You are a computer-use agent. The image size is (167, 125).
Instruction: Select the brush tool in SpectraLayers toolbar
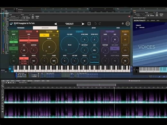coord(3,94)
